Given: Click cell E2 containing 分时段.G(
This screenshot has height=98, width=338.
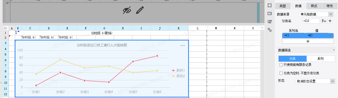Looking at the screenshot, I should (67, 38).
